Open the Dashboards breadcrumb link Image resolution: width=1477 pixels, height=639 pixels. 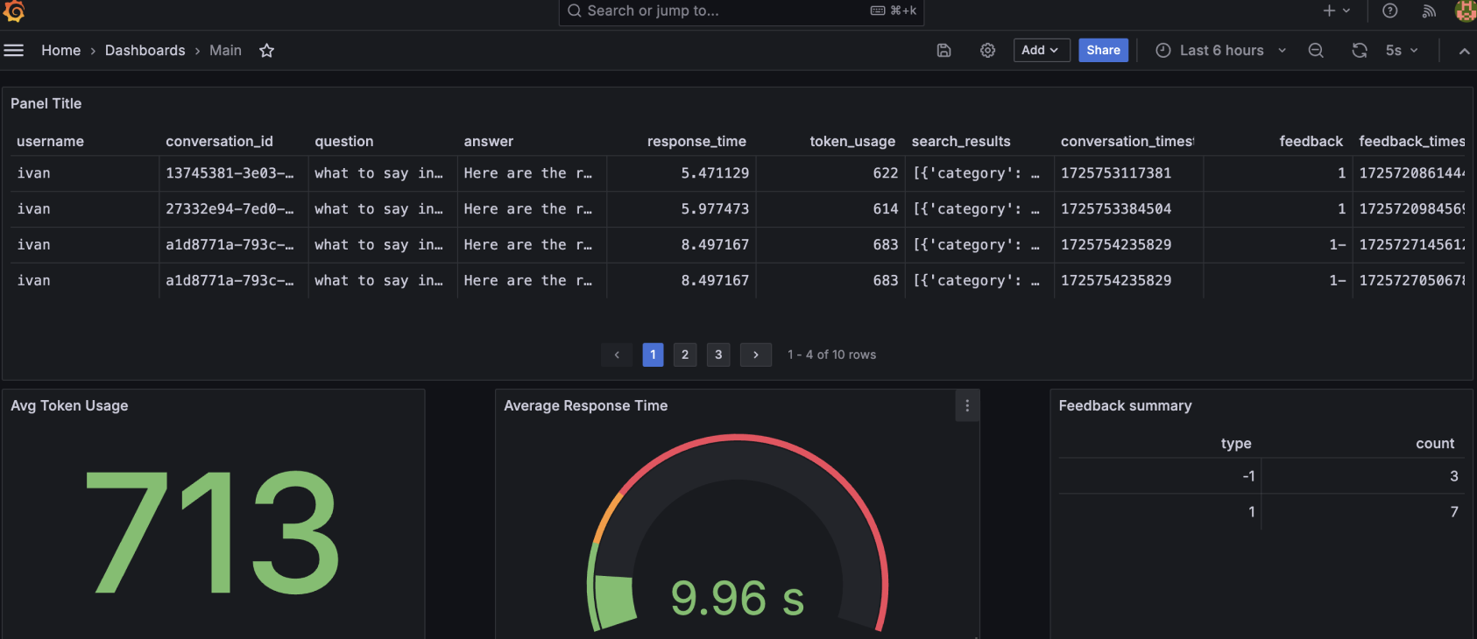(x=145, y=51)
